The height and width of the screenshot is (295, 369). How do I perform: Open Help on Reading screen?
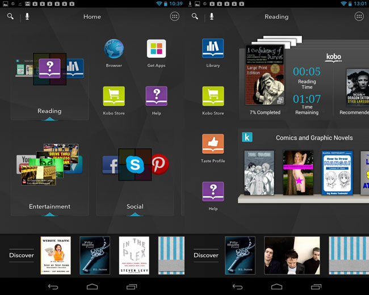pos(213,196)
